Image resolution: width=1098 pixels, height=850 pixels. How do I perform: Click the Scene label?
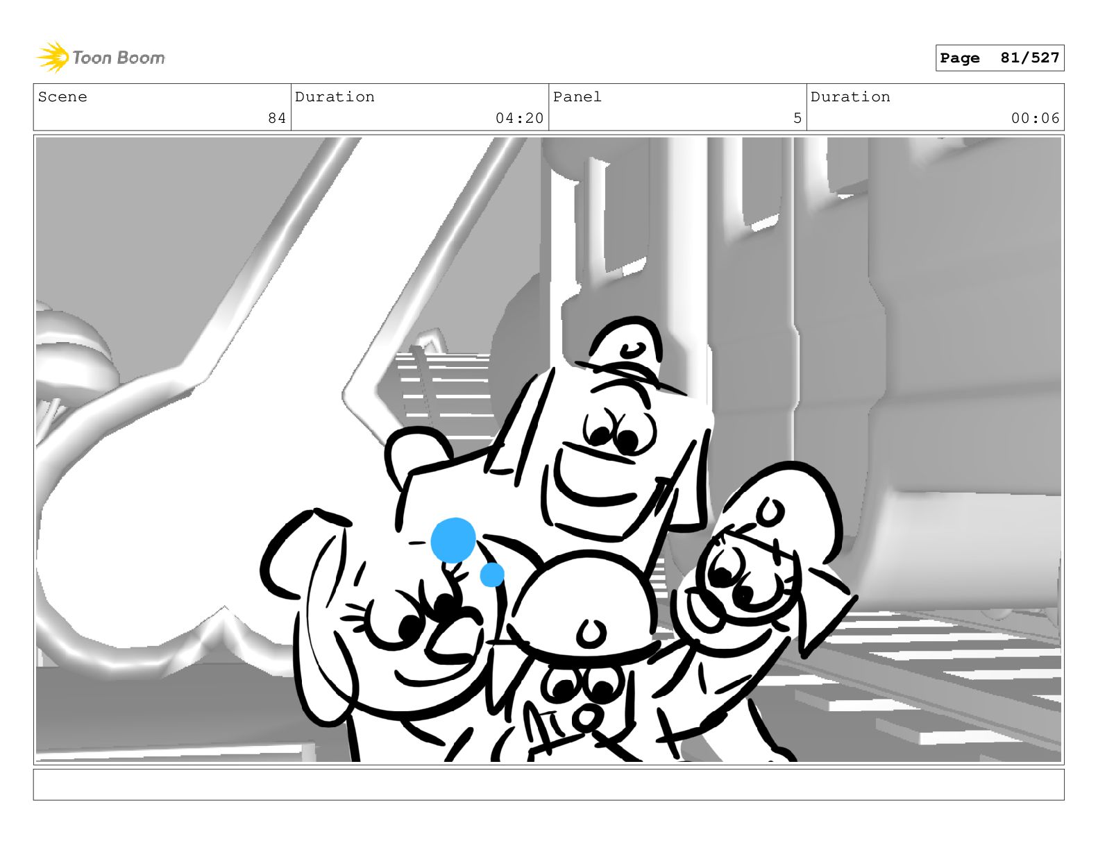click(x=62, y=97)
